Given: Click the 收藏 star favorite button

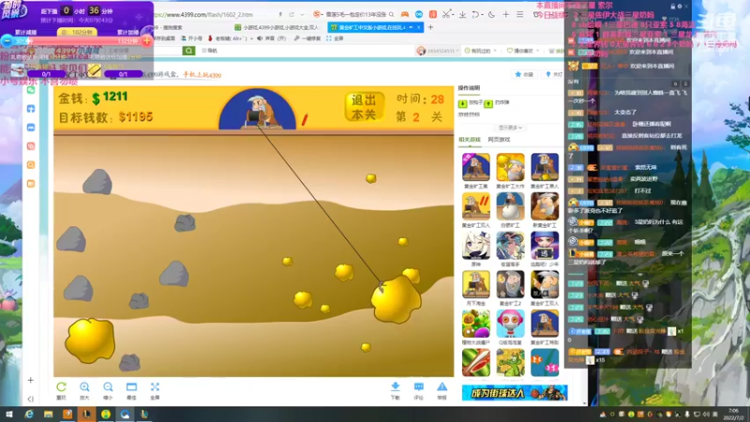Looking at the screenshot, I should click(524, 75).
